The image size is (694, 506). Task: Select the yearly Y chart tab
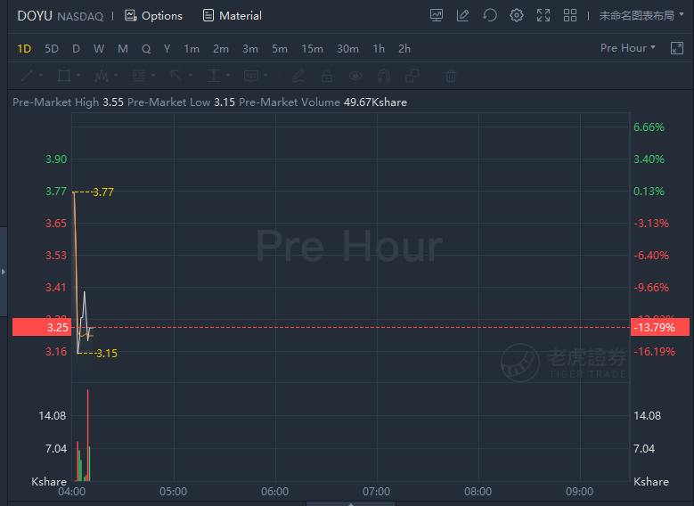pos(167,49)
